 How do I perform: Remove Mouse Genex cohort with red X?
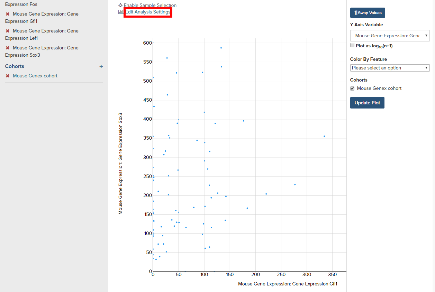tap(8, 76)
